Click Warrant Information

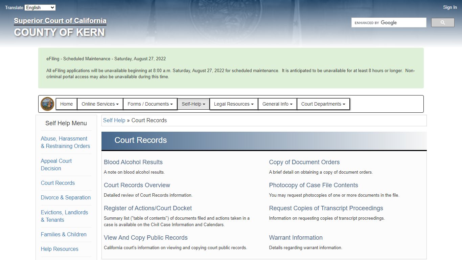(296, 238)
